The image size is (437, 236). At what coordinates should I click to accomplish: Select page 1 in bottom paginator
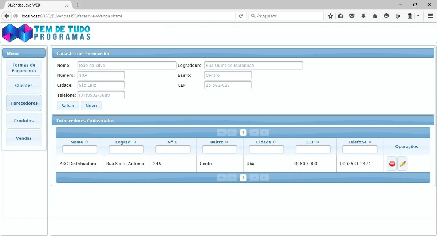(243, 178)
